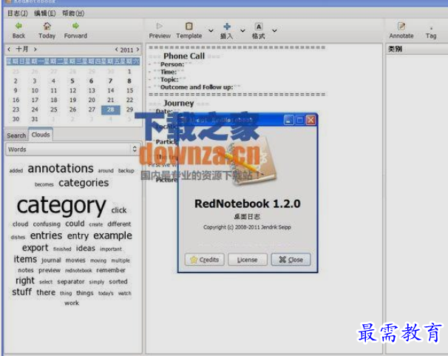Click the star icon on Credits button
Image resolution: width=448 pixels, height=356 pixels.
pyautogui.click(x=194, y=260)
